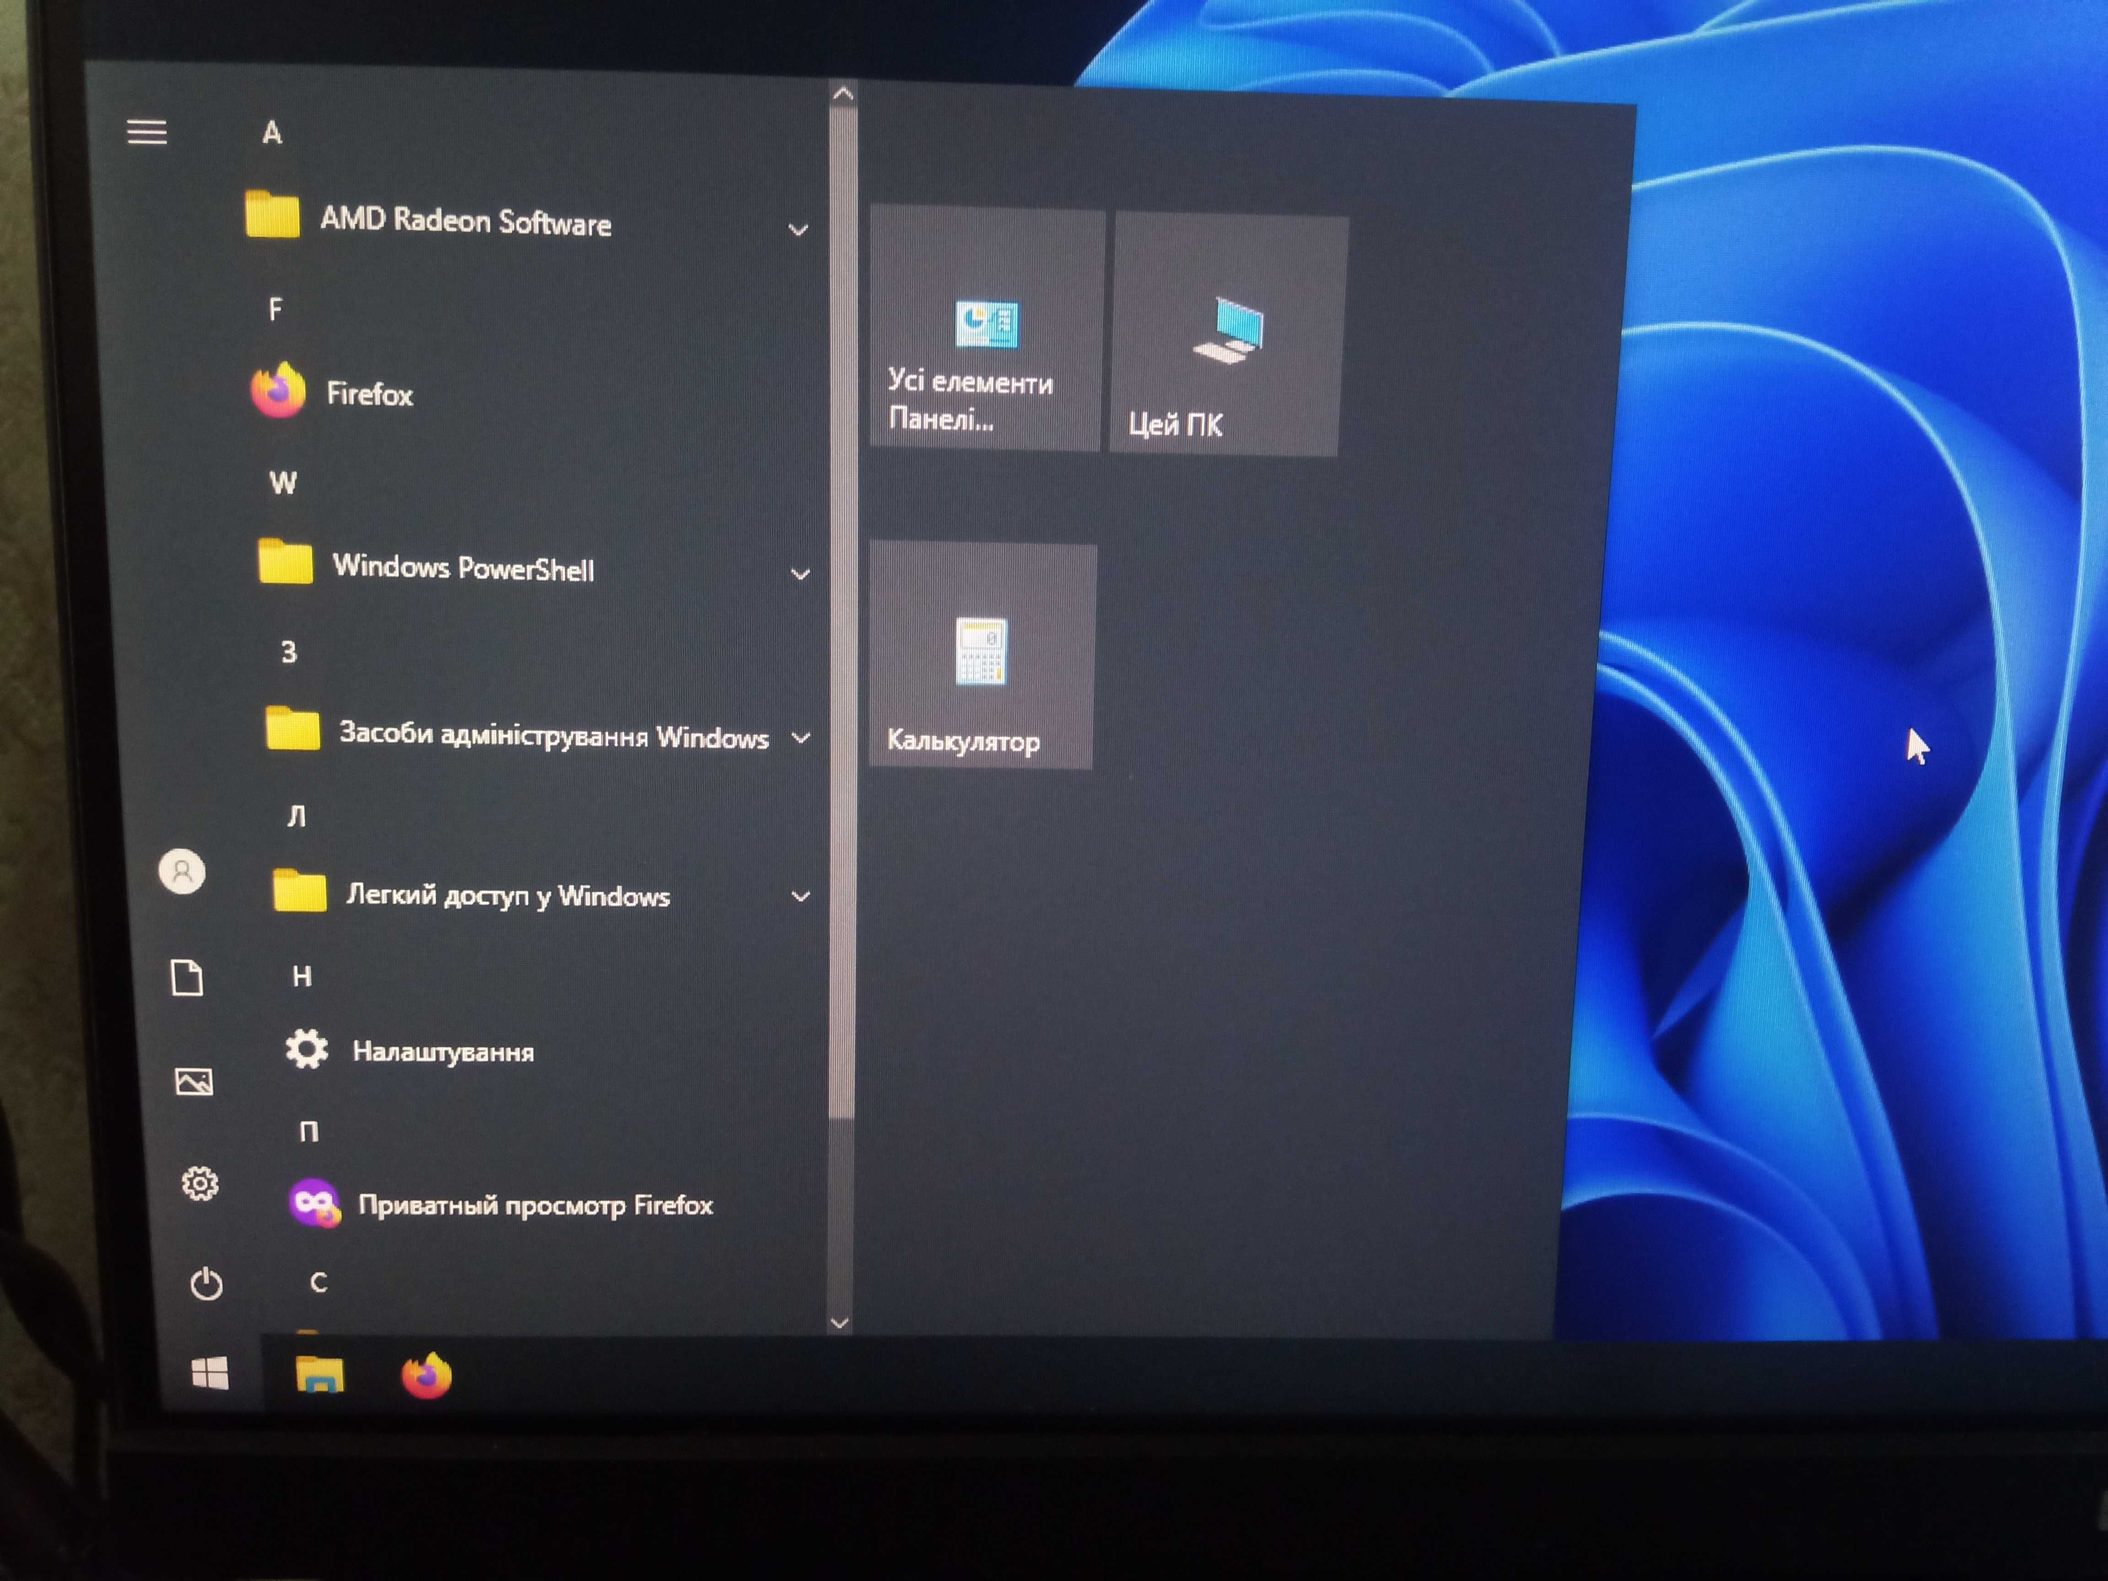Open the Pictures icon in Start sidebar
The image size is (2108, 1581).
(x=194, y=1081)
